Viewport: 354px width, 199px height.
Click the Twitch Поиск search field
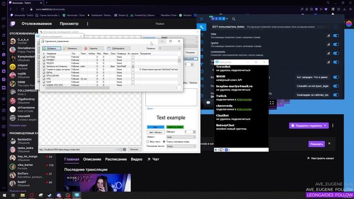point(160,24)
